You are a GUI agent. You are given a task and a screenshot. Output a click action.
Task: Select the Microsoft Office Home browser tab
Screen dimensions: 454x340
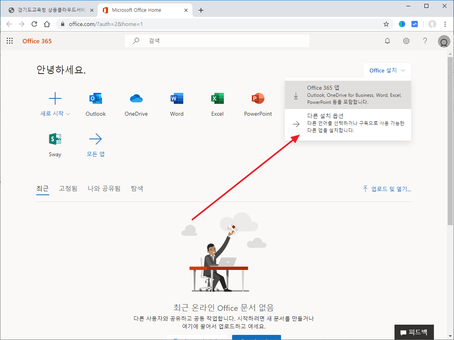pyautogui.click(x=145, y=10)
